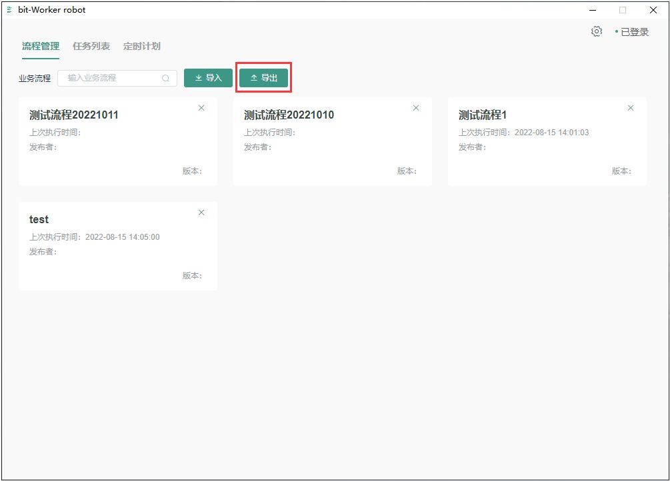The width and height of the screenshot is (670, 481).
Task: Close the 测试流程20221011 card
Action: 201,108
